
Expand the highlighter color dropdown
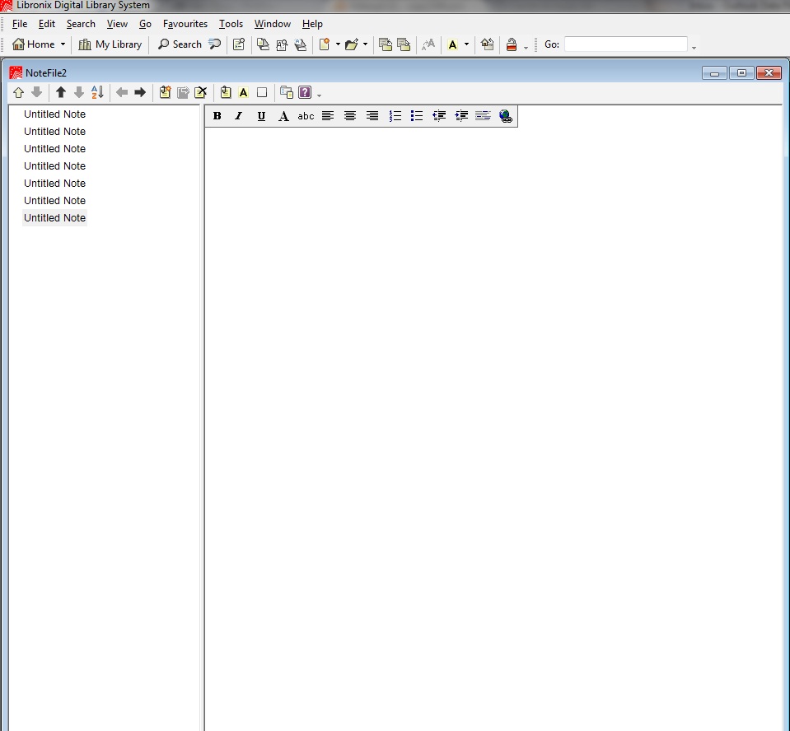coord(466,44)
